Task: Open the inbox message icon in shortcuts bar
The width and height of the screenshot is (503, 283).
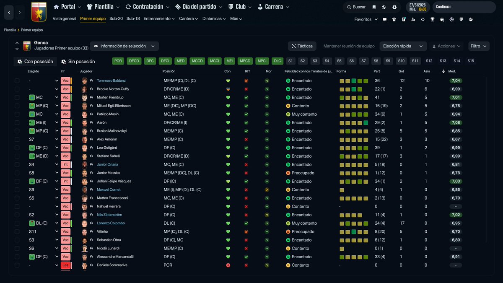Action: point(384,19)
